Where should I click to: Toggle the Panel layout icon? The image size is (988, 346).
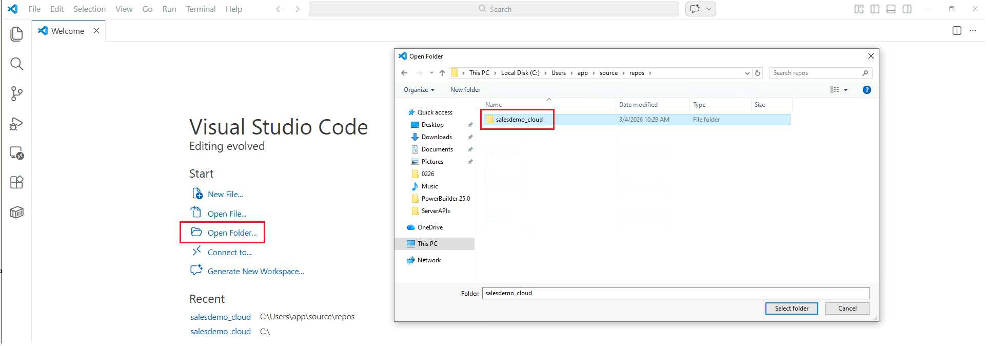(891, 9)
